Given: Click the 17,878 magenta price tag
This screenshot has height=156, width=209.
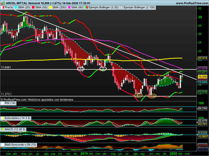Looking at the screenshot, I should pyautogui.click(x=202, y=68).
